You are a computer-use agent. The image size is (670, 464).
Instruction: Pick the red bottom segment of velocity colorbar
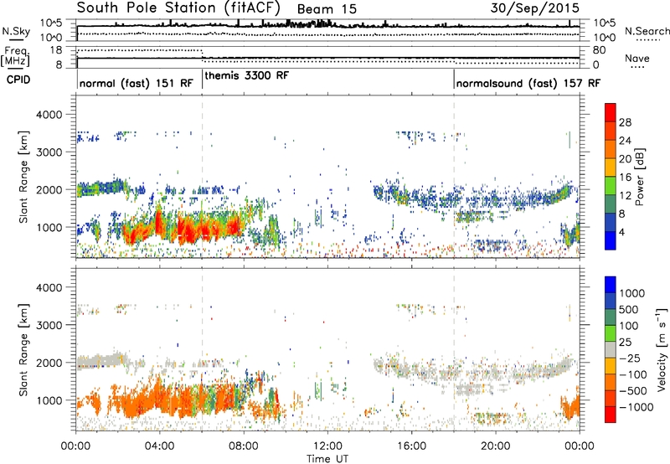tap(611, 415)
